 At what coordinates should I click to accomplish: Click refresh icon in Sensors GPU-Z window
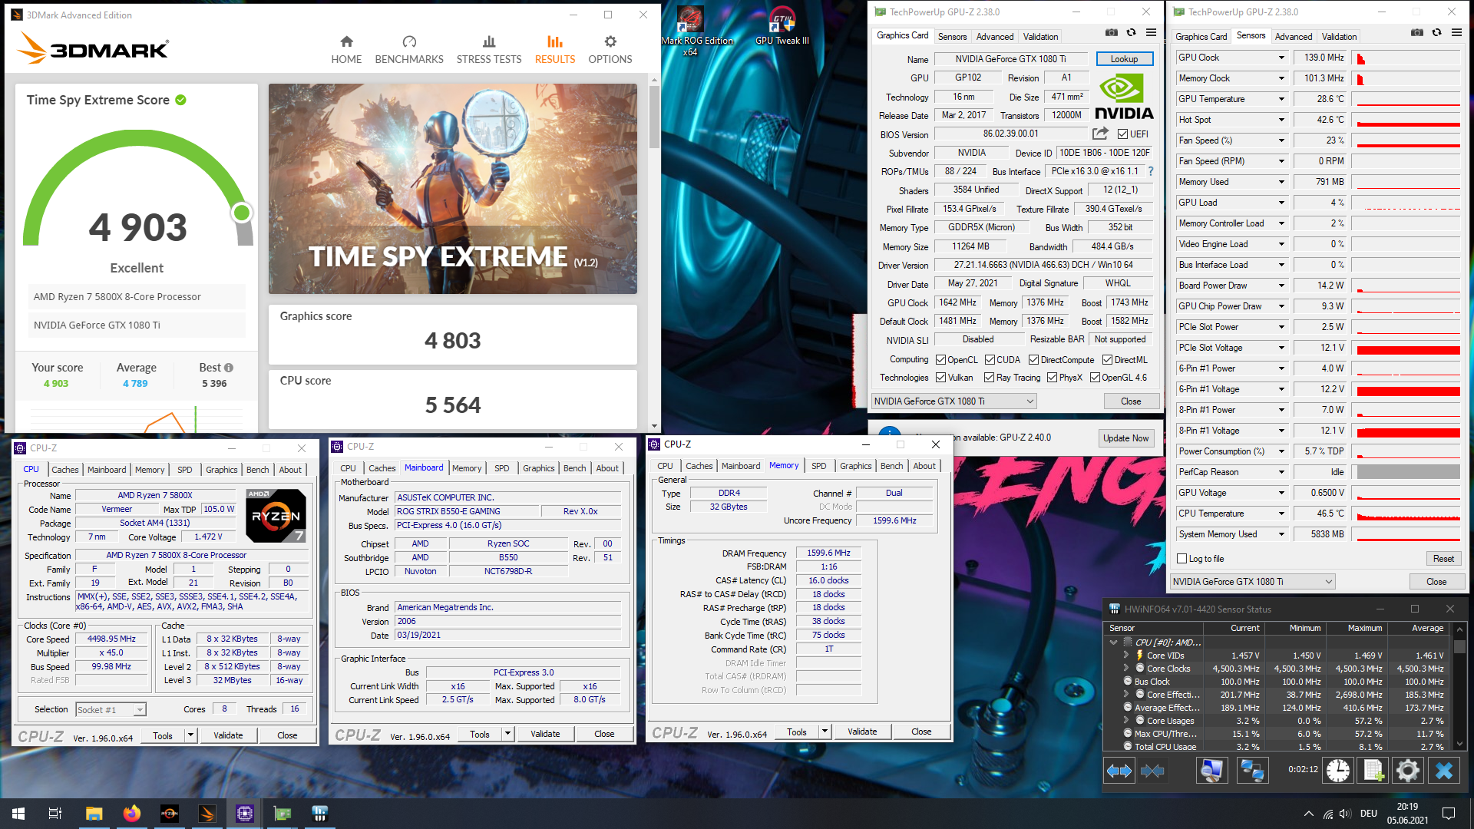[x=1436, y=33]
